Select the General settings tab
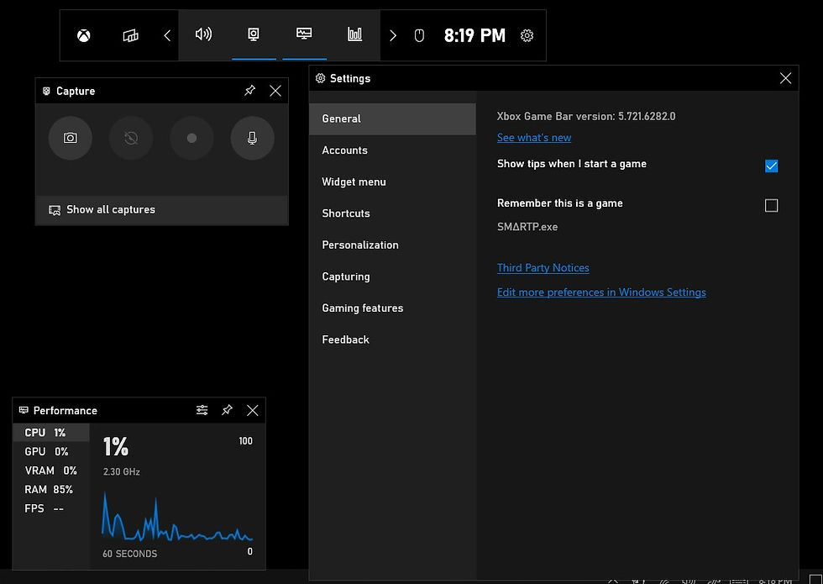The width and height of the screenshot is (823, 584). pyautogui.click(x=393, y=119)
